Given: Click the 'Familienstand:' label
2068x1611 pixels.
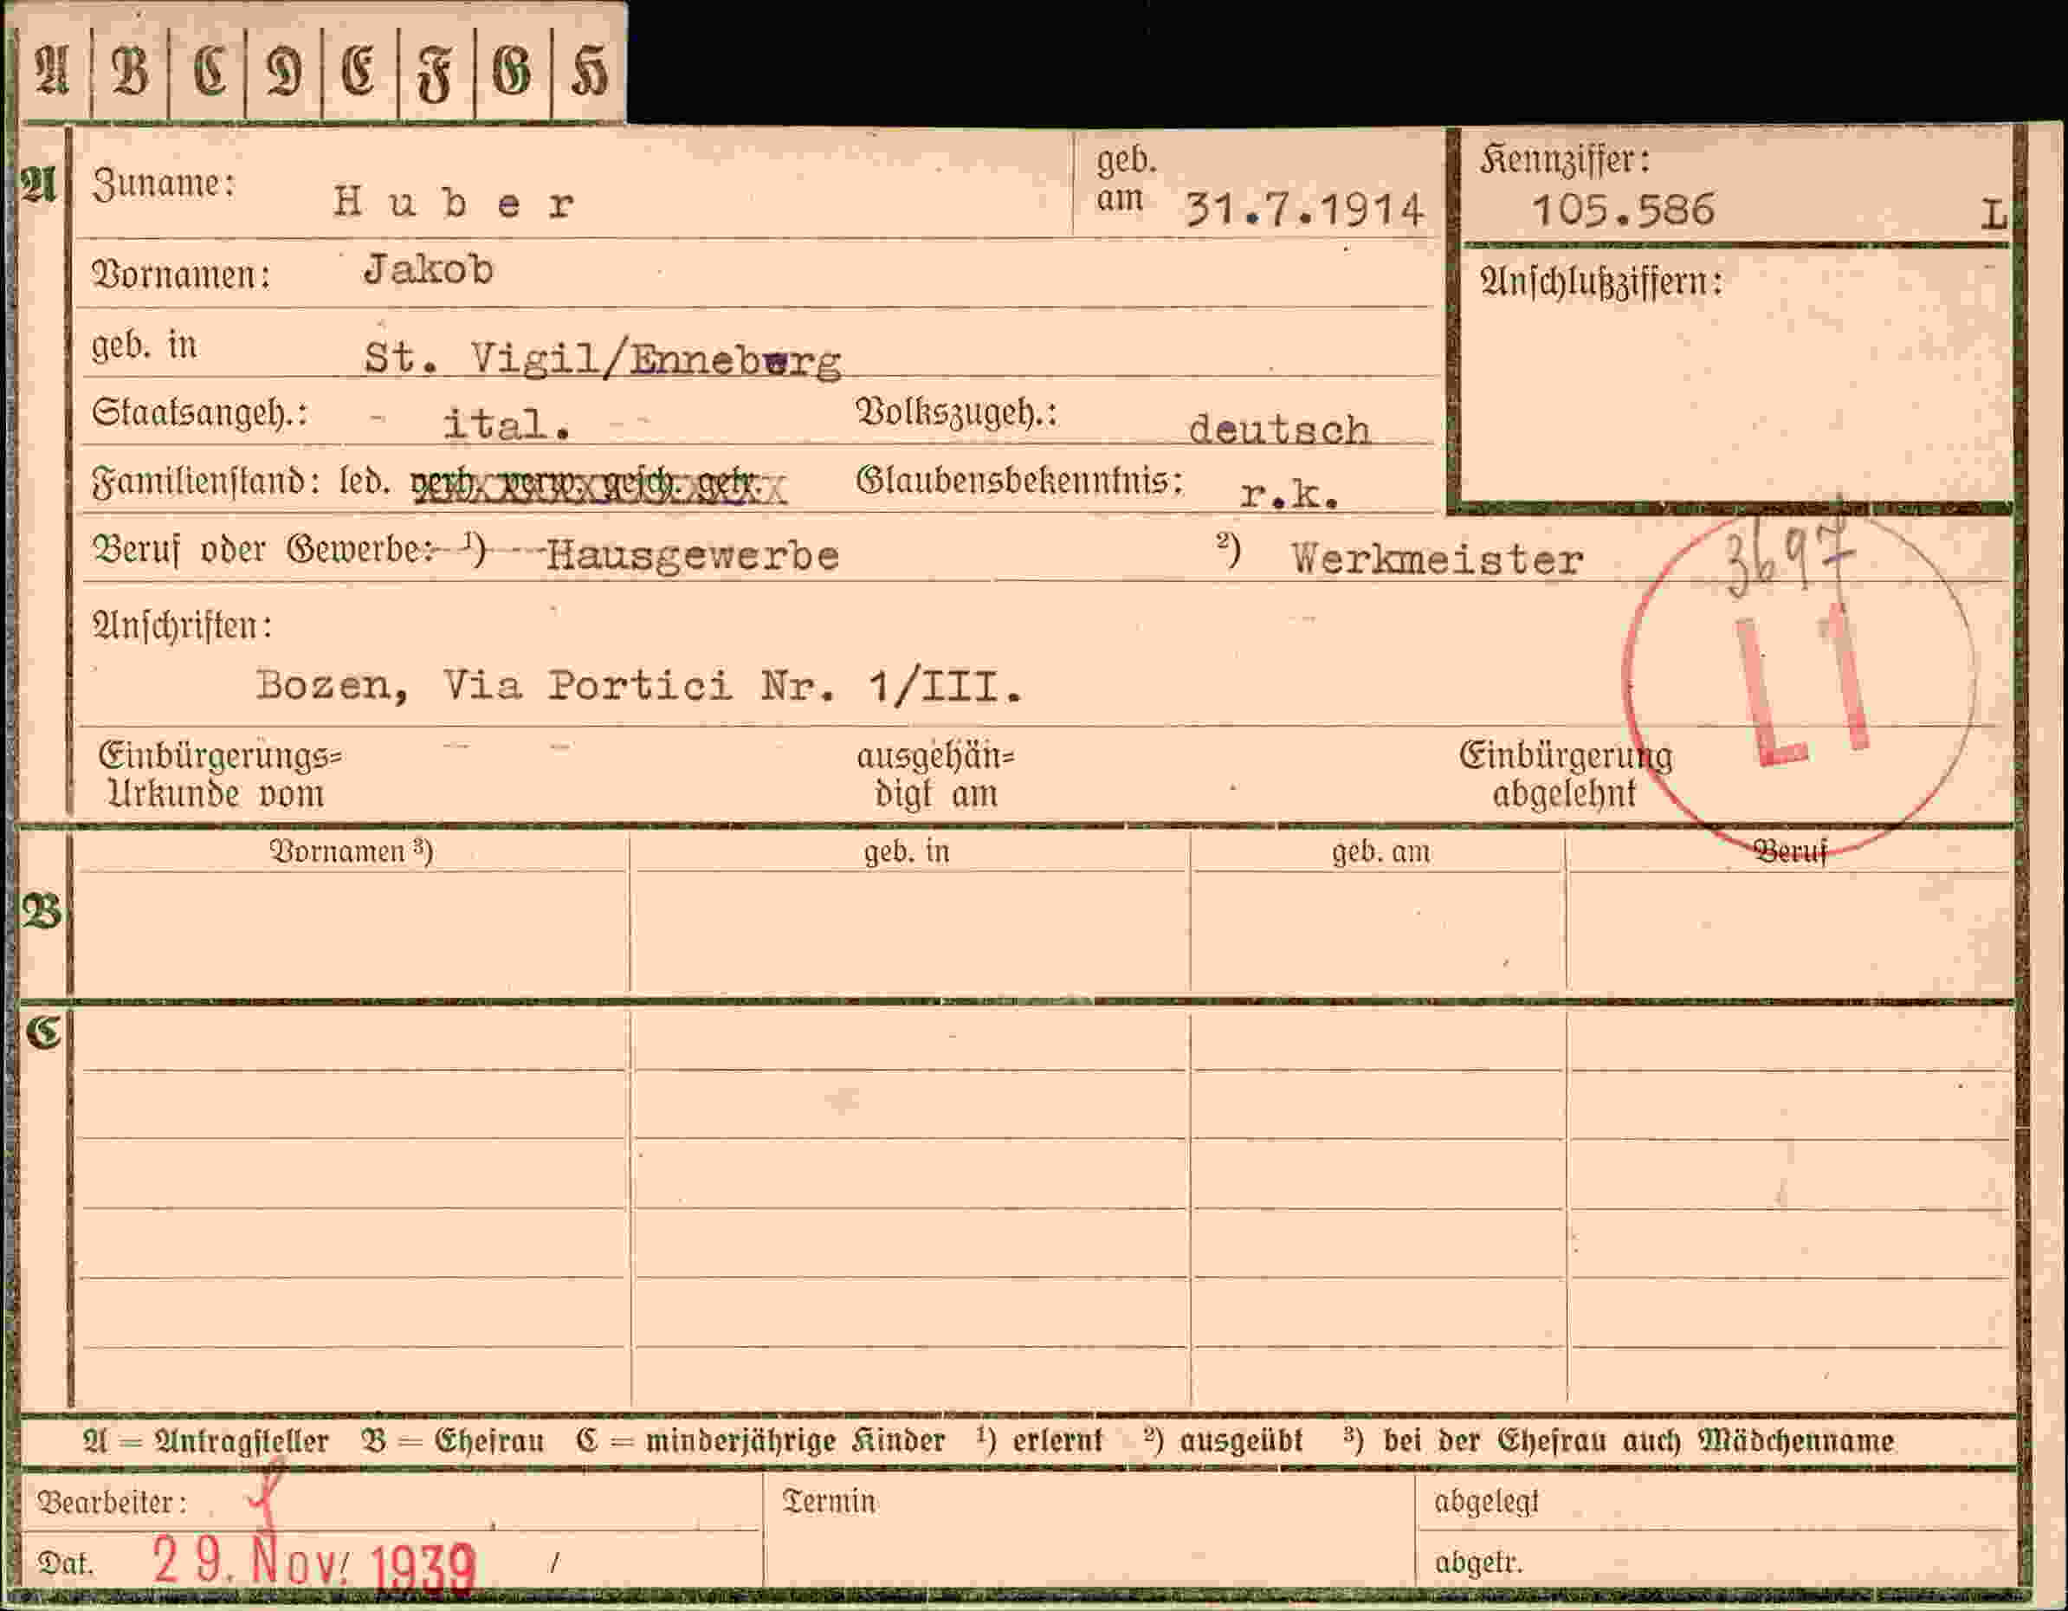Looking at the screenshot, I should (x=205, y=482).
